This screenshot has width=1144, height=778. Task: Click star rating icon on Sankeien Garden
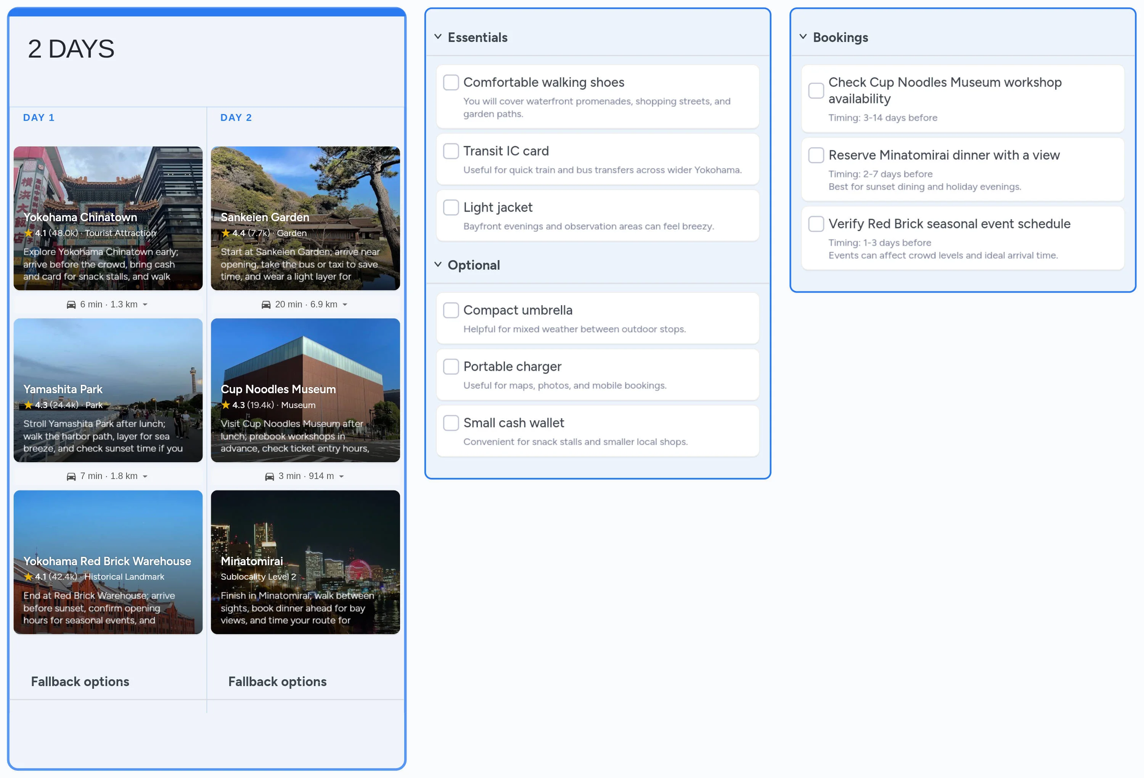226,233
